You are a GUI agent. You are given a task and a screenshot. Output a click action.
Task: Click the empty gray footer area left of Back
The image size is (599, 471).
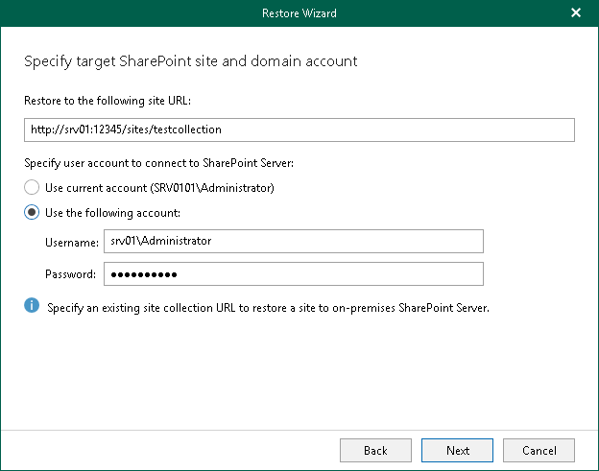pyautogui.click(x=173, y=450)
